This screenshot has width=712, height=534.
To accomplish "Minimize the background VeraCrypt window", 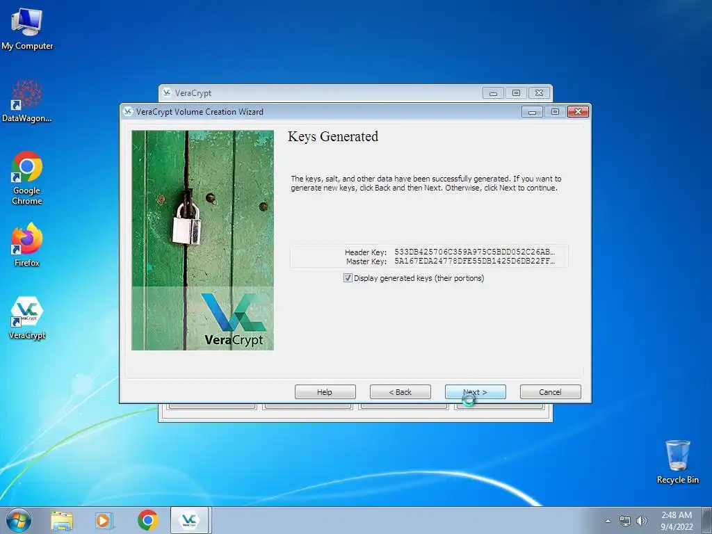I will pyautogui.click(x=493, y=93).
